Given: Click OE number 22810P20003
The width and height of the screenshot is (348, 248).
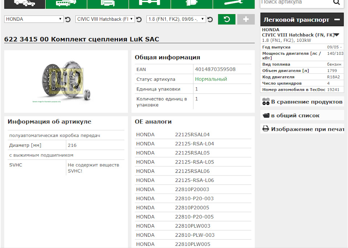Looking at the screenshot, I should [192, 189].
